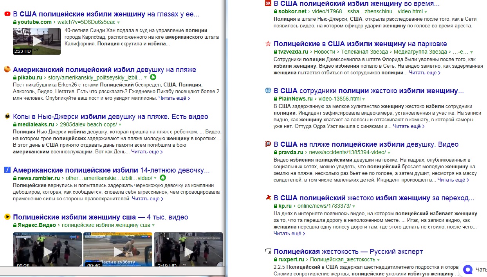Click 'Читать ещё' in tvzvezda.ru snippet
The width and height of the screenshot is (487, 277).
[424, 73]
